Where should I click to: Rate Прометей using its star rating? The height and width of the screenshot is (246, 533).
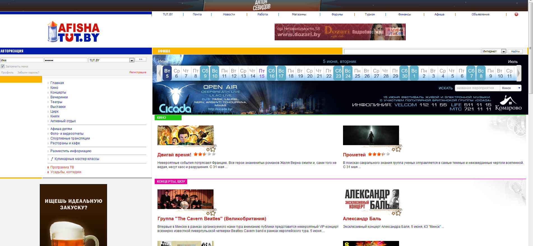pos(379,154)
